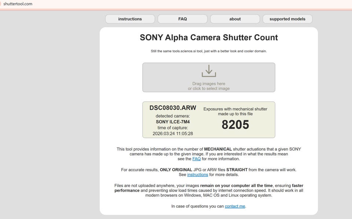352x219 pixels.
Task: Click the tools.science.si subtitle line
Action: coord(209,51)
